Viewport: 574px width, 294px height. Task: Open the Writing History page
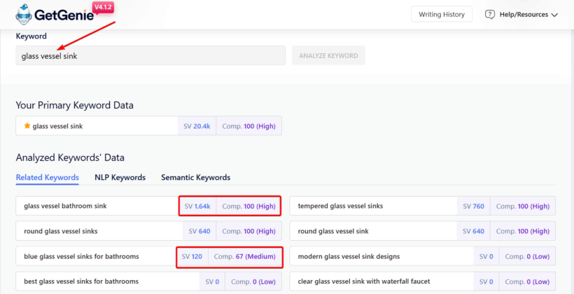[x=441, y=14]
